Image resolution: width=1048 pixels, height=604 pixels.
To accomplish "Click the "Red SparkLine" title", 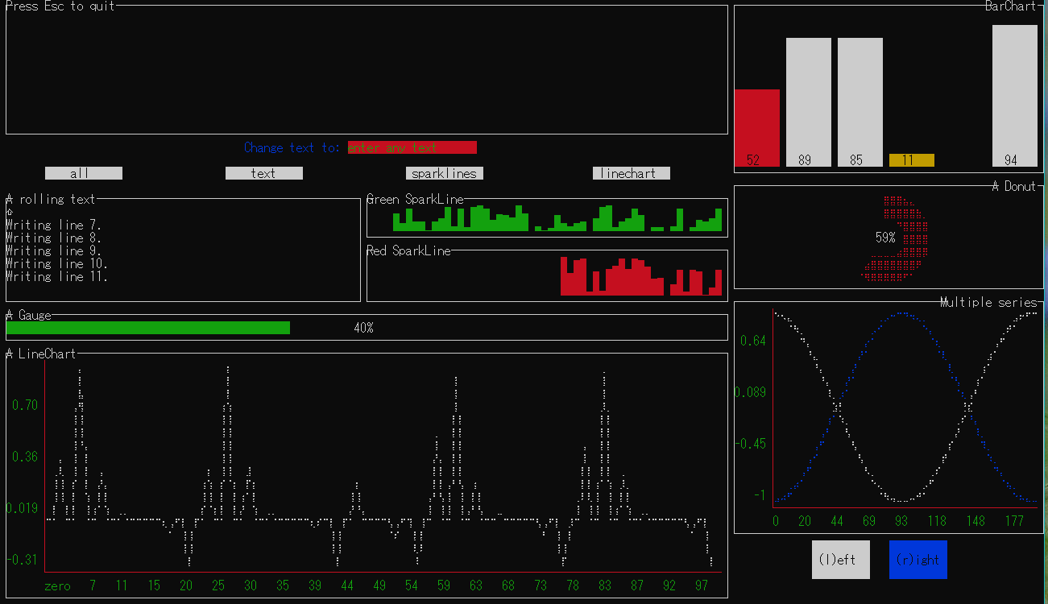I will pos(408,250).
